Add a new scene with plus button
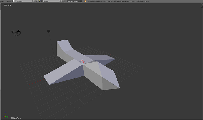The image size is (203, 120). [61, 1]
